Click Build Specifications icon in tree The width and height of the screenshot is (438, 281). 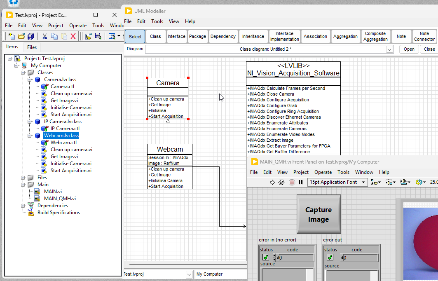point(31,213)
